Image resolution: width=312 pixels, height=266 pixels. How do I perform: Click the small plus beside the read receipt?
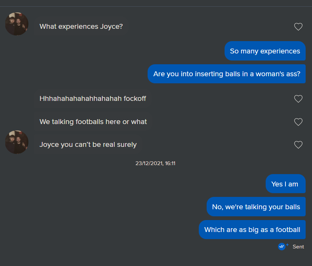tap(287, 245)
